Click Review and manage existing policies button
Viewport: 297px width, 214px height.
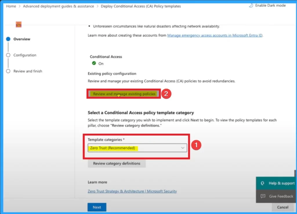tap(124, 94)
